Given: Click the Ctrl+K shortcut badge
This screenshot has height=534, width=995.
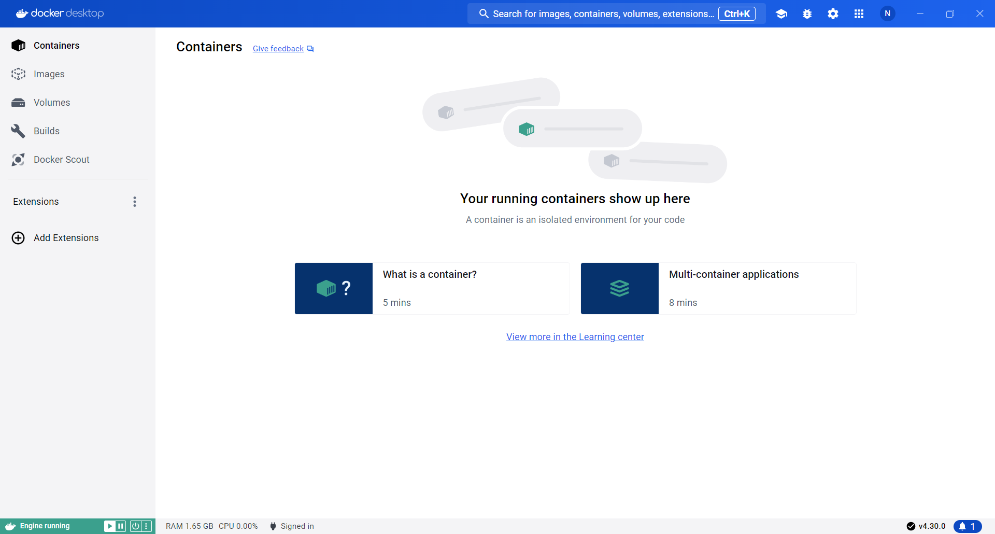Looking at the screenshot, I should (736, 14).
